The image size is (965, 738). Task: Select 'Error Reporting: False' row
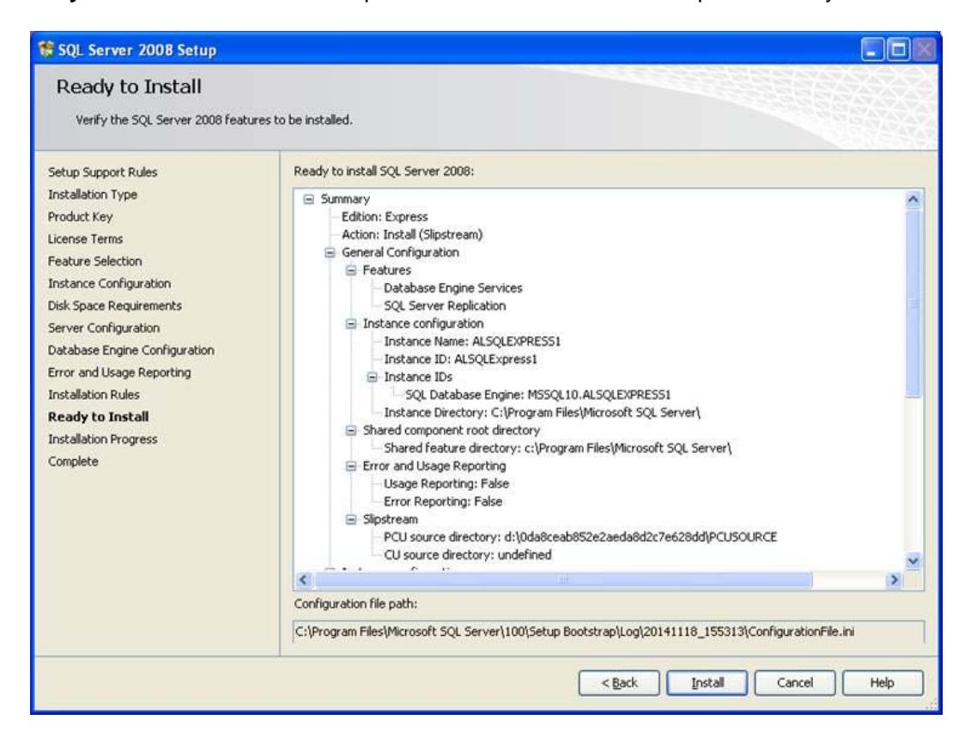tap(443, 502)
